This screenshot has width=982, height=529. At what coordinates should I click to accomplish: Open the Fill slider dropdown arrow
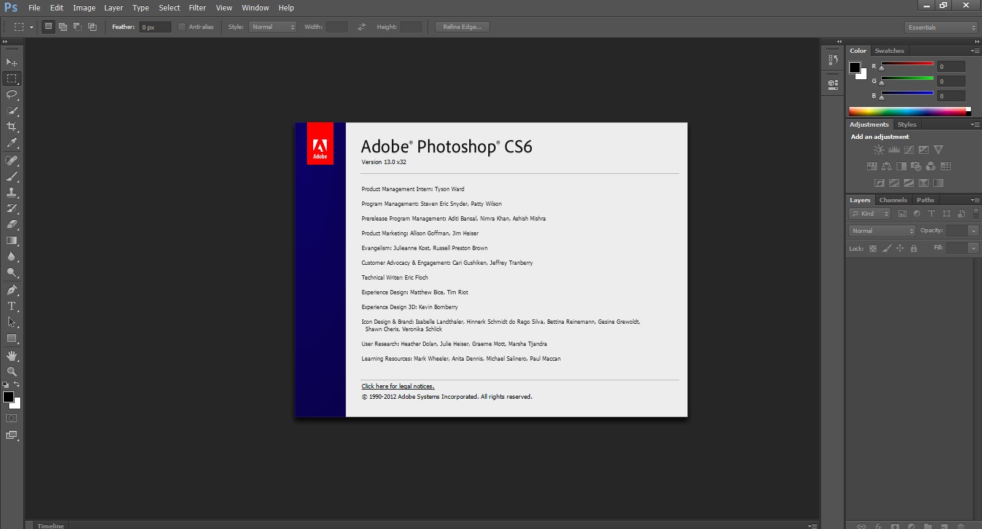point(973,248)
